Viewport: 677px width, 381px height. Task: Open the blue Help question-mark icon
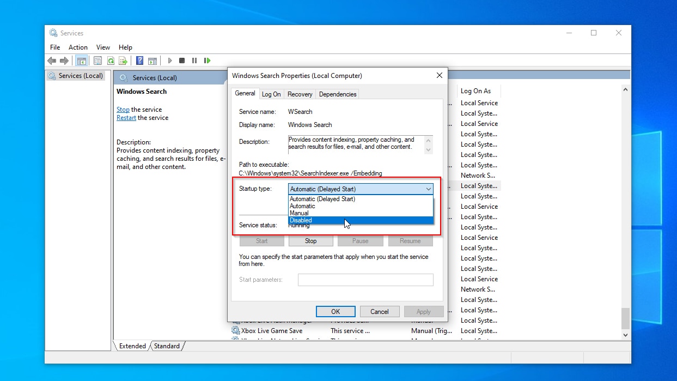tap(140, 61)
